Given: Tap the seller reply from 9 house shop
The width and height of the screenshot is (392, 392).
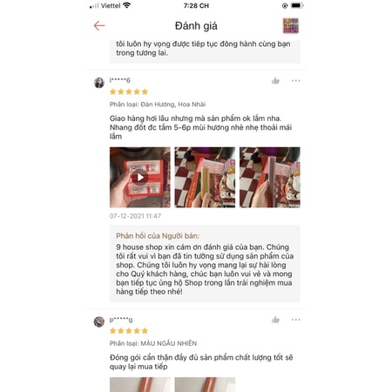Looking at the screenshot, I should pyautogui.click(x=205, y=264).
